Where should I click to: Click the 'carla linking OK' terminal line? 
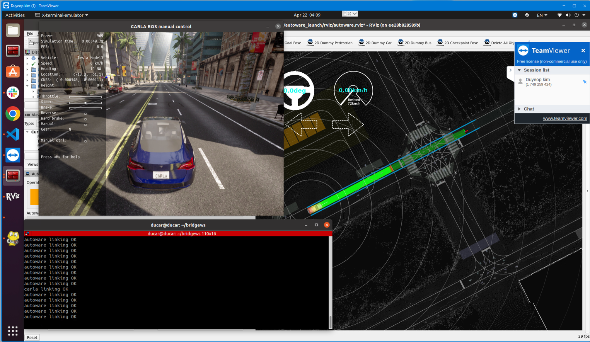(46, 289)
